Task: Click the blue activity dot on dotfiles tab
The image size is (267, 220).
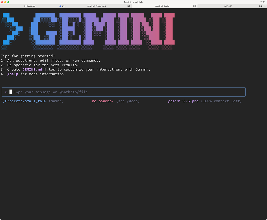Action: click(x=60, y=6)
